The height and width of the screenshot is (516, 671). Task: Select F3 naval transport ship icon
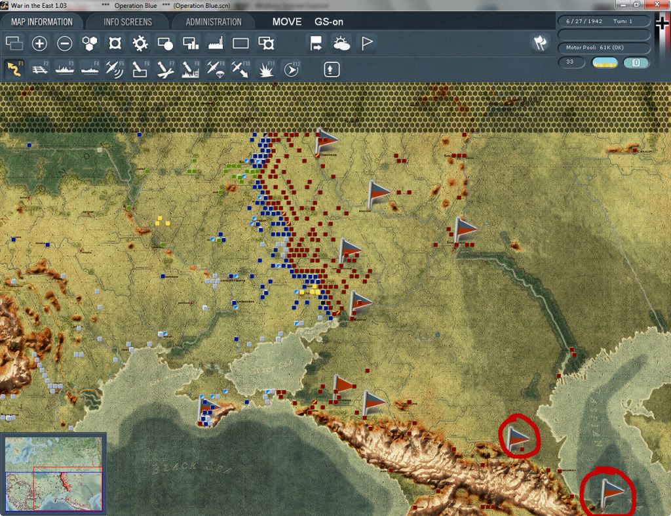click(65, 69)
